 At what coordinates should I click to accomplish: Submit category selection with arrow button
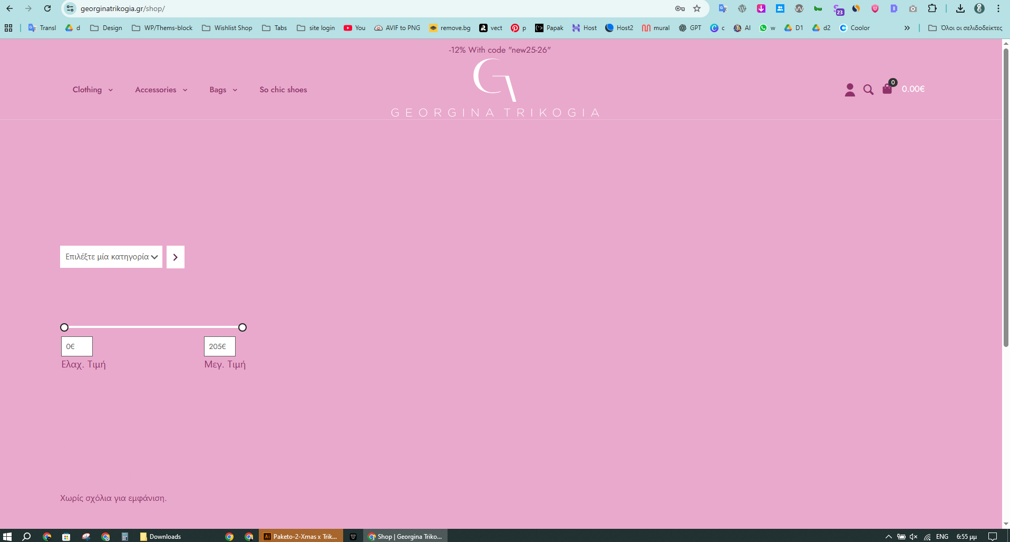tap(176, 257)
